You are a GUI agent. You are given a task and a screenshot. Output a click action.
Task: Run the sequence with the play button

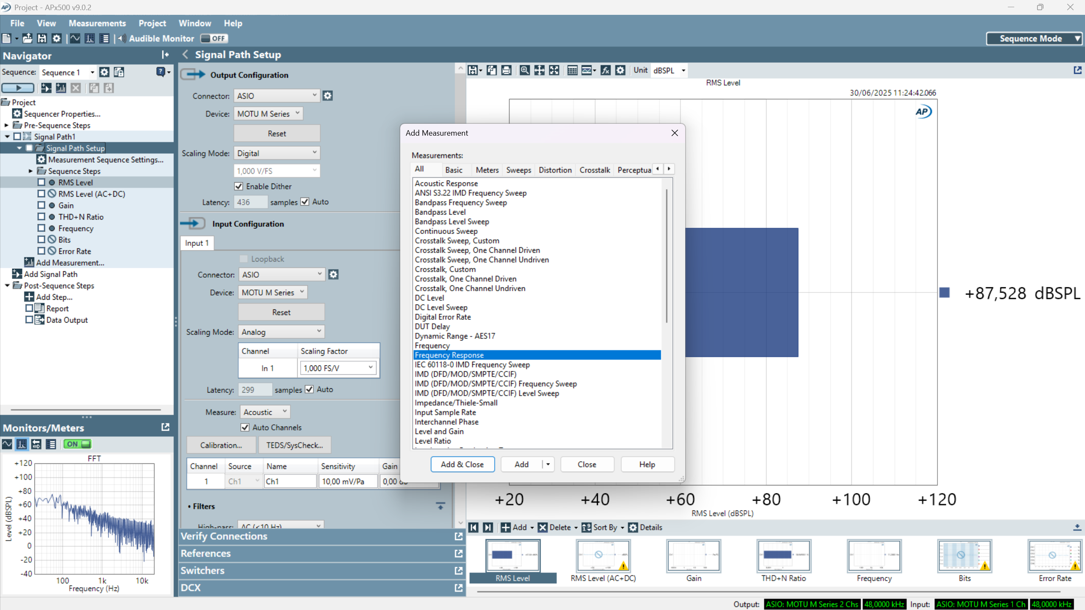pos(18,88)
